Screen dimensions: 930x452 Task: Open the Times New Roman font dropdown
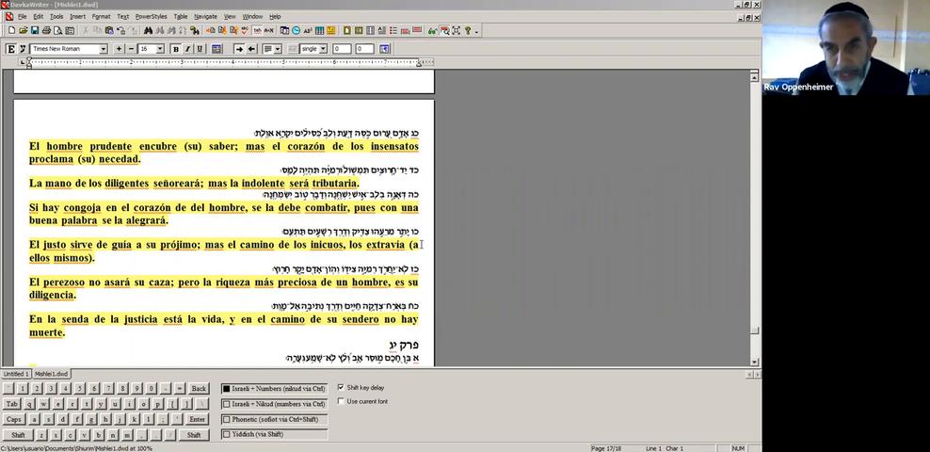[104, 49]
